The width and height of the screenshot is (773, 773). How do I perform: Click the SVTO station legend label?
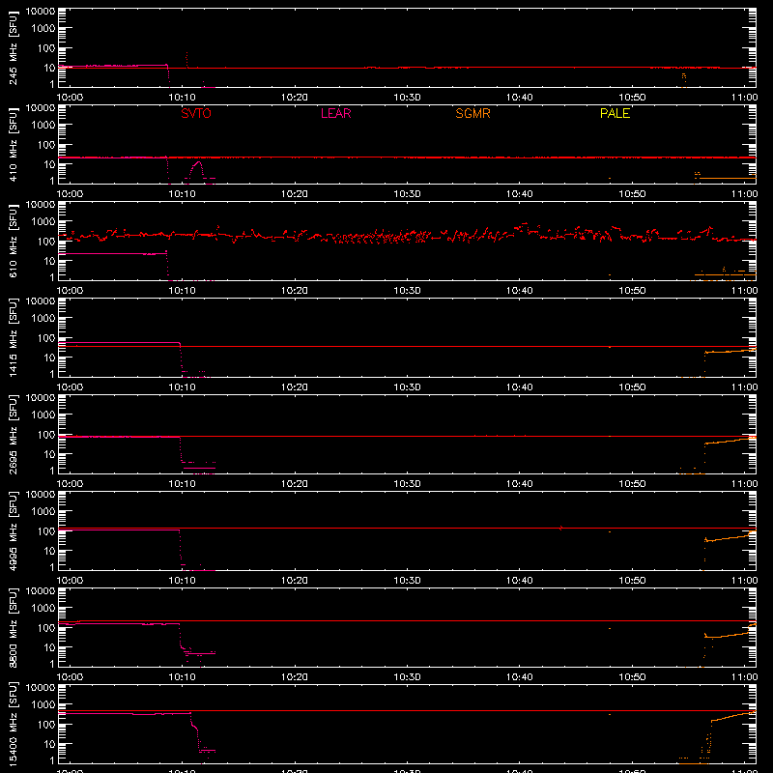coord(196,113)
